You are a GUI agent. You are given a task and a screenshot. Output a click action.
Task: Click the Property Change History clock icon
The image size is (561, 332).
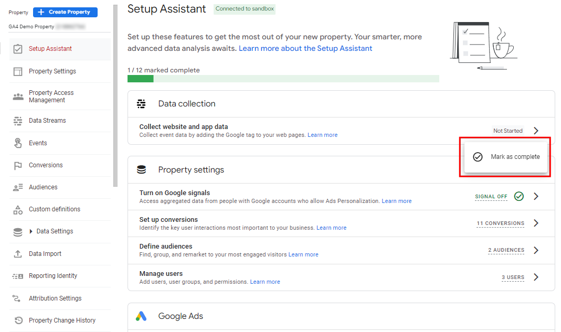(18, 320)
